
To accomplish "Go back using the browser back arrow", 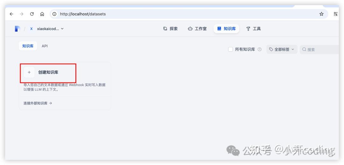I will point(11,14).
